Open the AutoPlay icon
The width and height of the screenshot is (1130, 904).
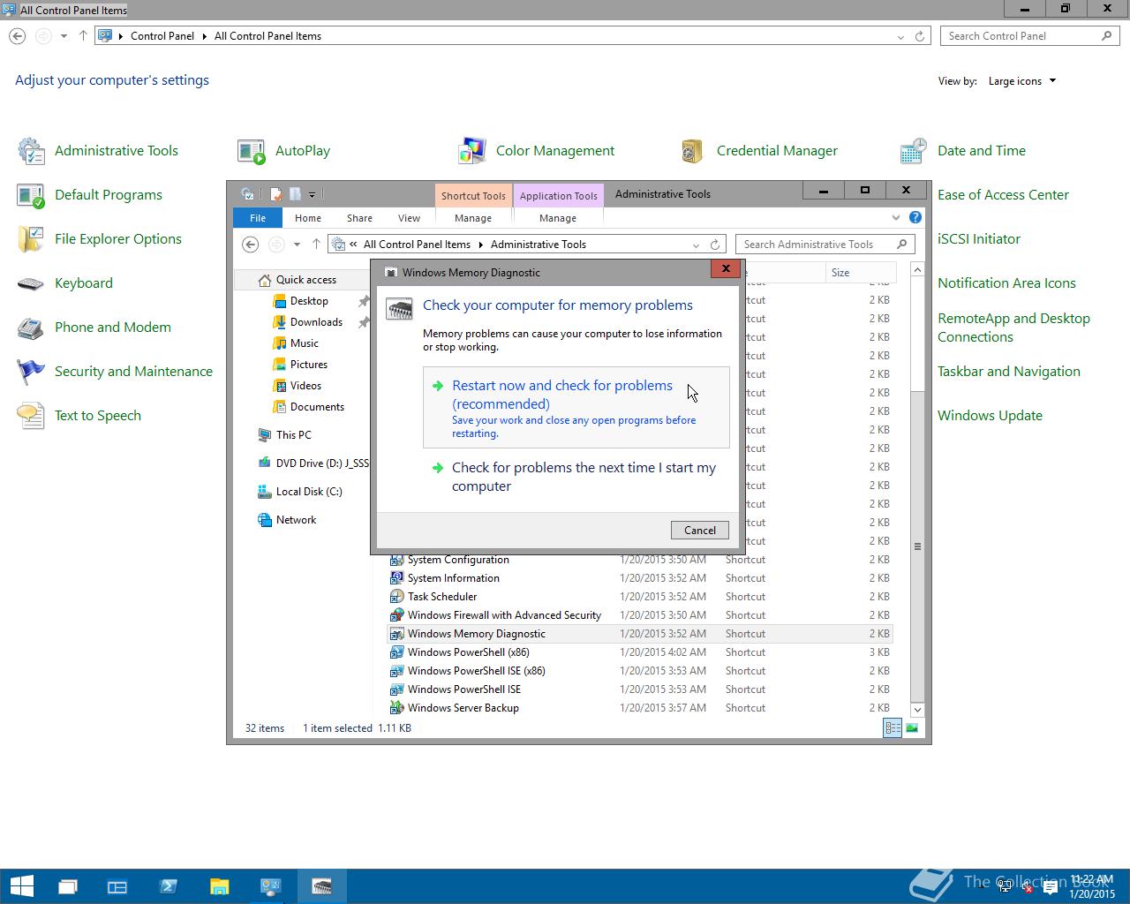click(252, 151)
